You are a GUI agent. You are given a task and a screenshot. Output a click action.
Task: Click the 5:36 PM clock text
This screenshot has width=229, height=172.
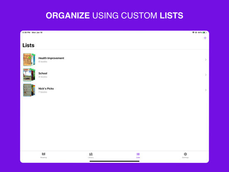pos(26,32)
